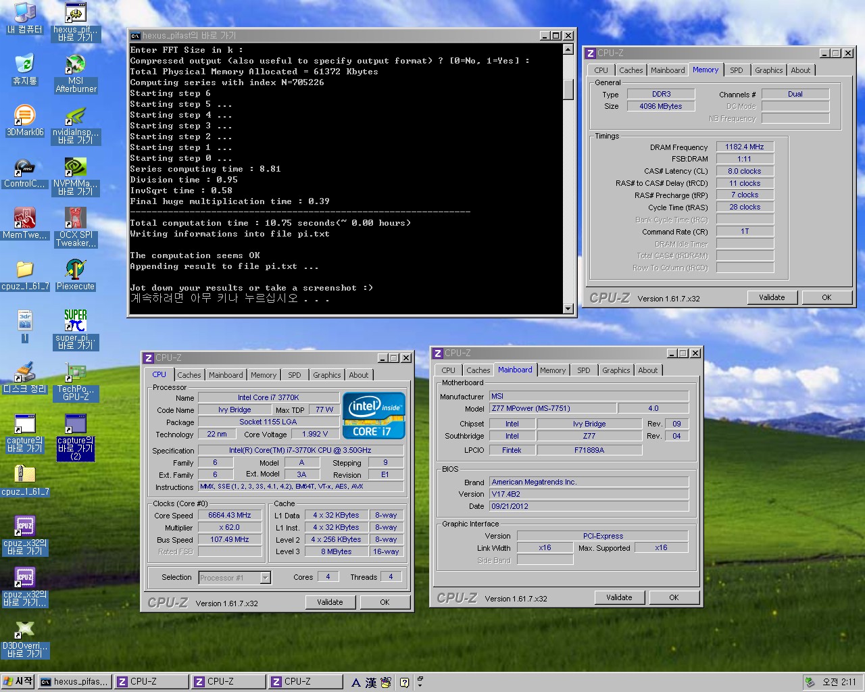Screen dimensions: 865x692
Task: Switch to Caches tab in CPU window
Action: 189,375
